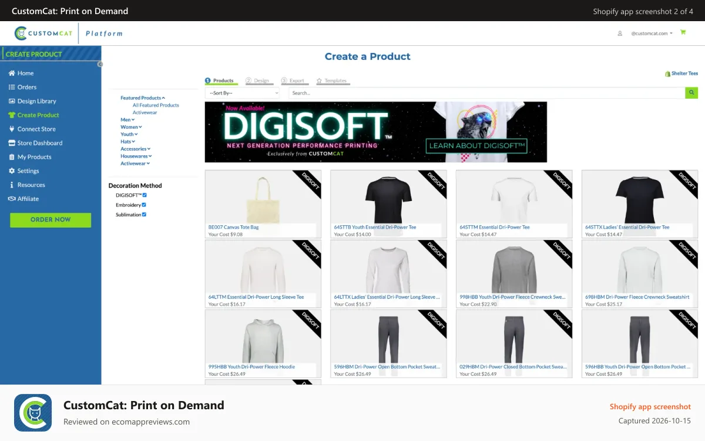Viewport: 705px width, 441px height.
Task: Open 64STTB Youth Essential Dri-Power Tee link
Action: point(375,227)
